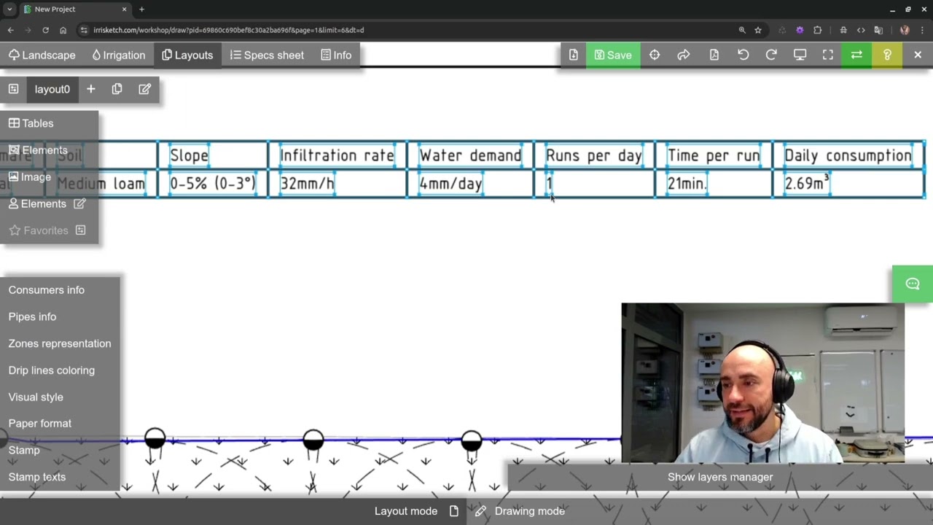Screen dimensions: 933x525
Task: Switch to Drawing mode
Action: coord(520,511)
